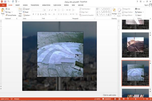Select slide 4 thumbnail
This screenshot has width=152, height=101.
pyautogui.click(x=136, y=45)
